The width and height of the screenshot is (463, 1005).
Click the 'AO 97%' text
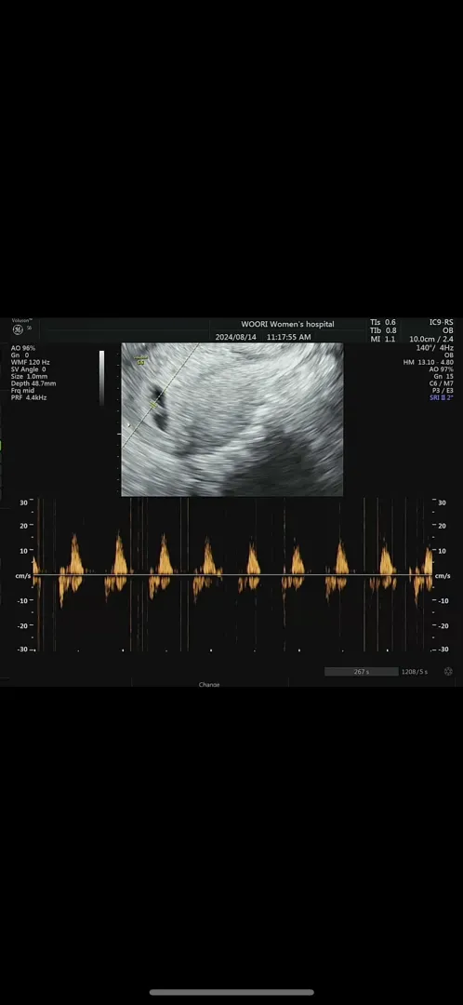pos(442,369)
